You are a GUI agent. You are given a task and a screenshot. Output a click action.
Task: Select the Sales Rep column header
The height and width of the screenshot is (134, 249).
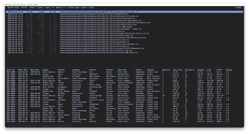123,70
